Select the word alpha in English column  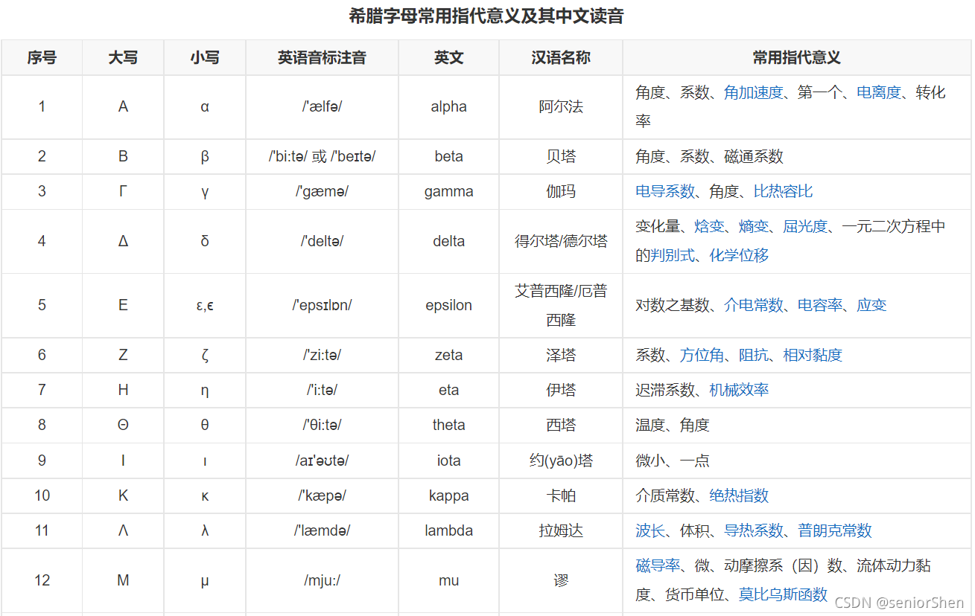(449, 106)
